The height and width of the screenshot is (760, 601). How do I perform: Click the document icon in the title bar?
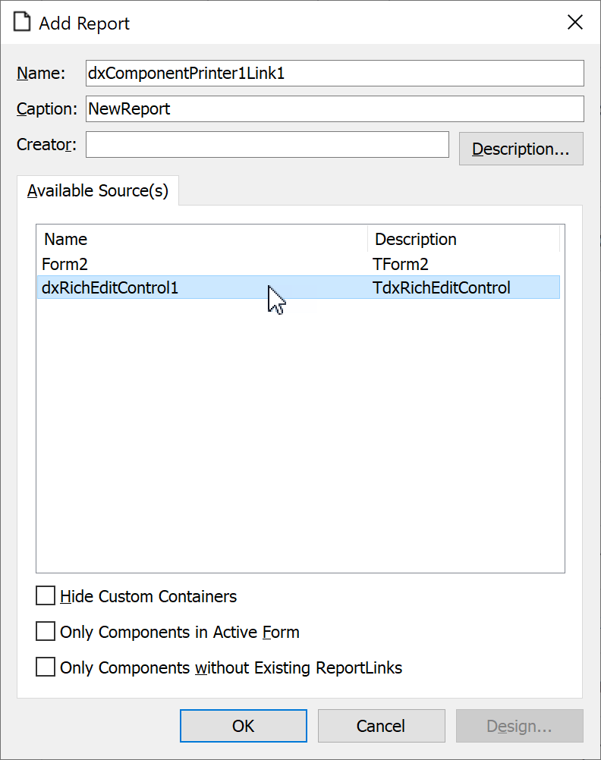[x=21, y=22]
